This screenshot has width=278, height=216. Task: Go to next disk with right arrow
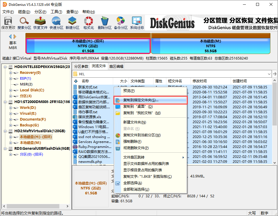point(15,37)
